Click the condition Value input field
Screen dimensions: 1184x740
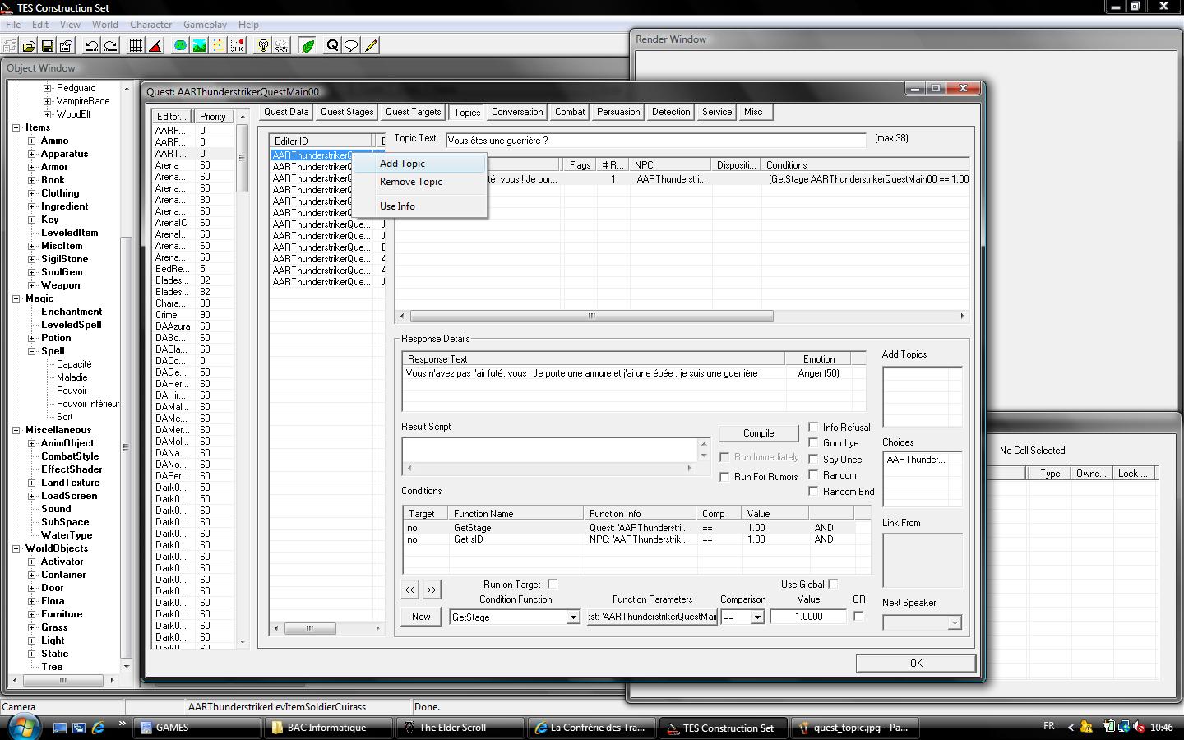coord(808,617)
